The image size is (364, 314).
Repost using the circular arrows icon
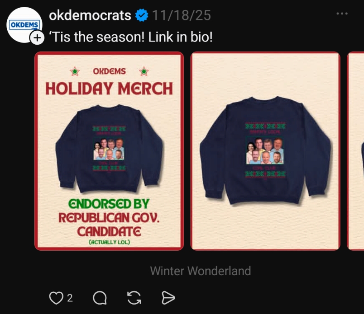[x=134, y=298]
